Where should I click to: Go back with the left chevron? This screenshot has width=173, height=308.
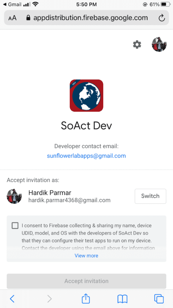pos(12,299)
